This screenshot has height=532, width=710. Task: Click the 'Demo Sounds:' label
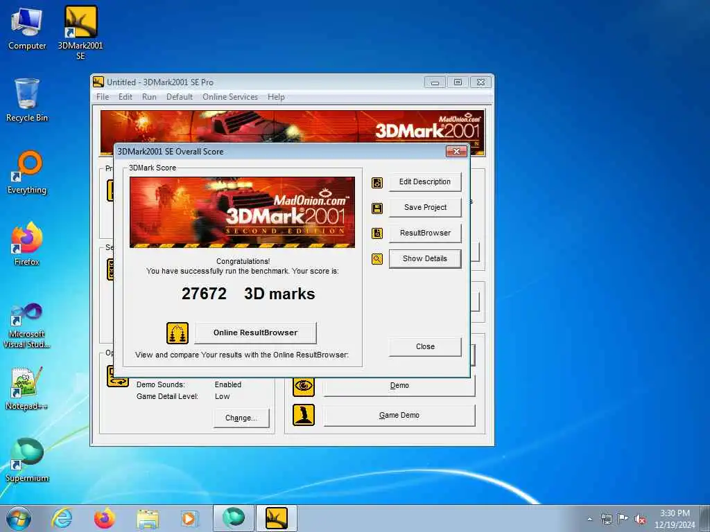161,385
